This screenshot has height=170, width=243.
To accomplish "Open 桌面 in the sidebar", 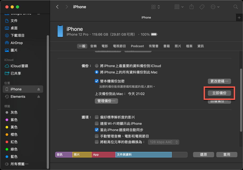I will (x=14, y=28).
